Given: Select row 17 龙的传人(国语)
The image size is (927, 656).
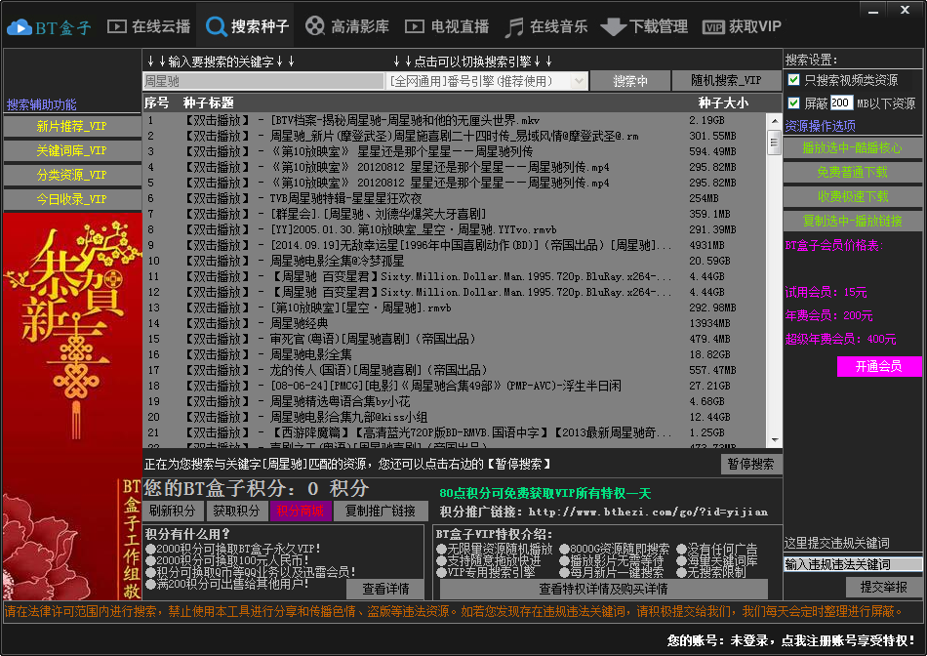Looking at the screenshot, I should coord(455,370).
